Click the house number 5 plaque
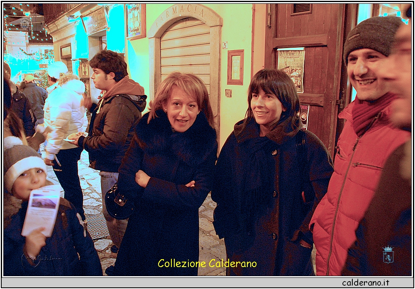 [225, 45]
